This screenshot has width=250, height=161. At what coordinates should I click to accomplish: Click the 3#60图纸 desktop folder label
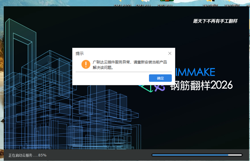[232, 5]
